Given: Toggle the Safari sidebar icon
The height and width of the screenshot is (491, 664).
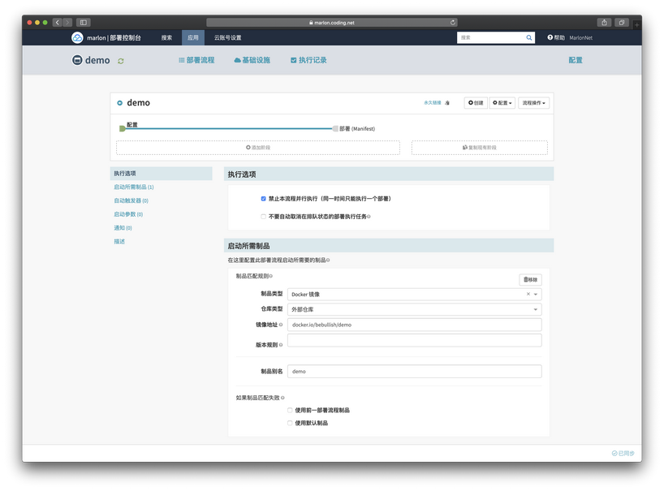Looking at the screenshot, I should click(83, 23).
